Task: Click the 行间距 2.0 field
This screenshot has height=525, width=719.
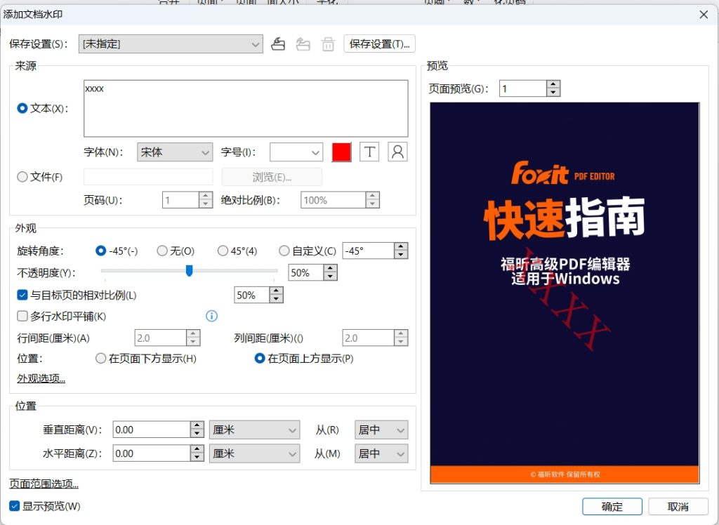Action: coord(161,338)
